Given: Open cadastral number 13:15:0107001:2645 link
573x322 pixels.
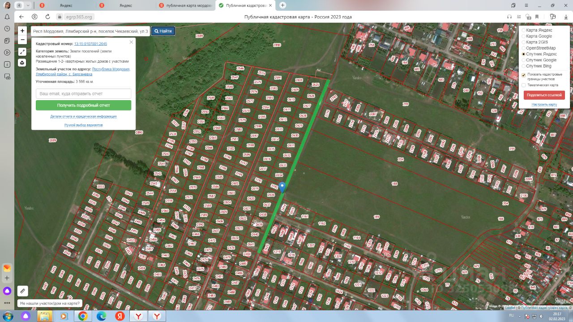Looking at the screenshot, I should pyautogui.click(x=90, y=44).
